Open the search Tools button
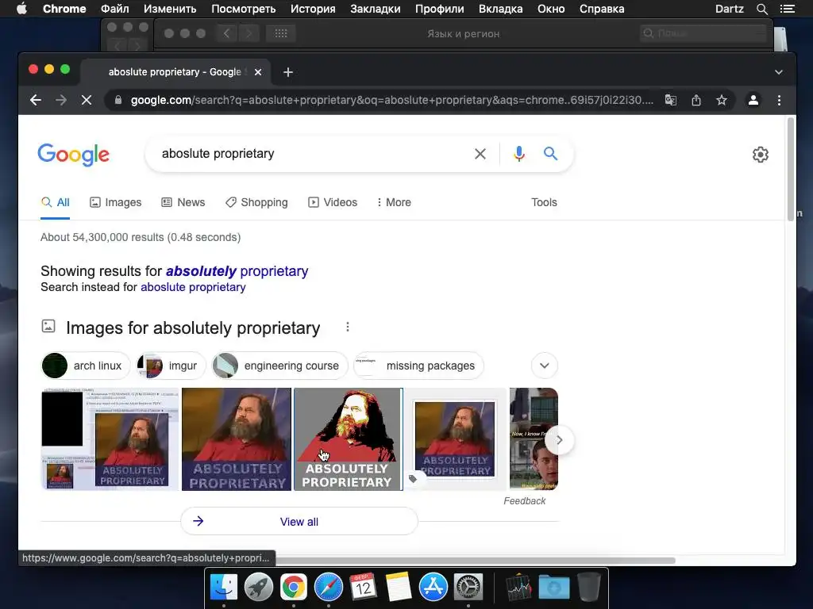The width and height of the screenshot is (813, 609). pos(544,202)
